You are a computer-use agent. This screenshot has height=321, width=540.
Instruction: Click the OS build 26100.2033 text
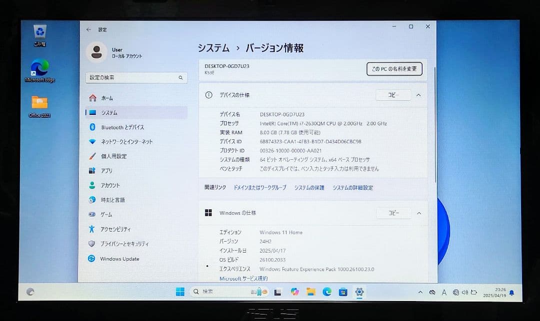pyautogui.click(x=272, y=260)
